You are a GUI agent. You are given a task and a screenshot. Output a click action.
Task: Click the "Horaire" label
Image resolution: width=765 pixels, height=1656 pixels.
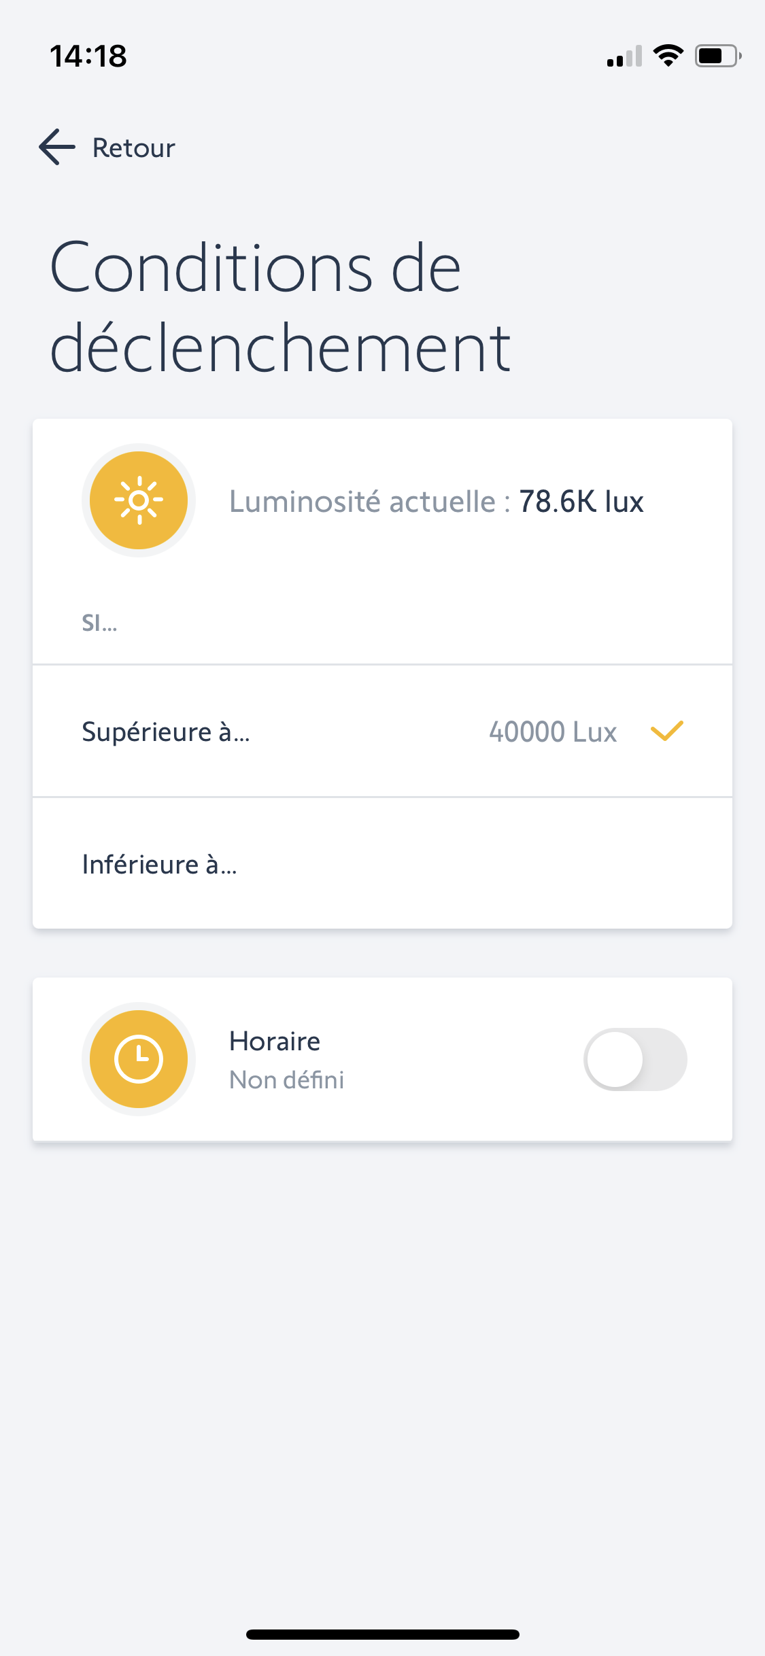click(275, 1041)
